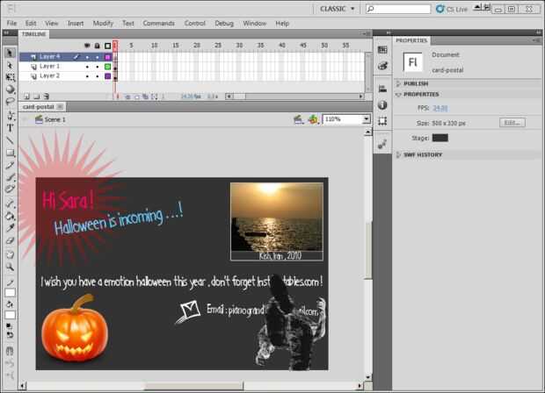Open the Info panel from dock
545x393 pixels.
(382, 104)
